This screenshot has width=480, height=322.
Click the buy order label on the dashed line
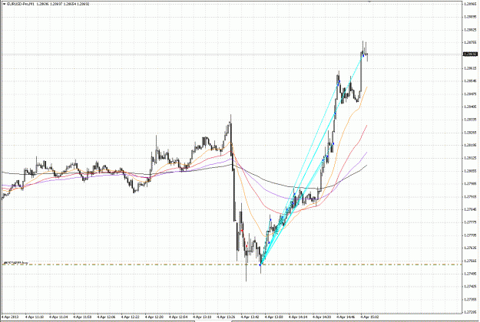point(15,262)
